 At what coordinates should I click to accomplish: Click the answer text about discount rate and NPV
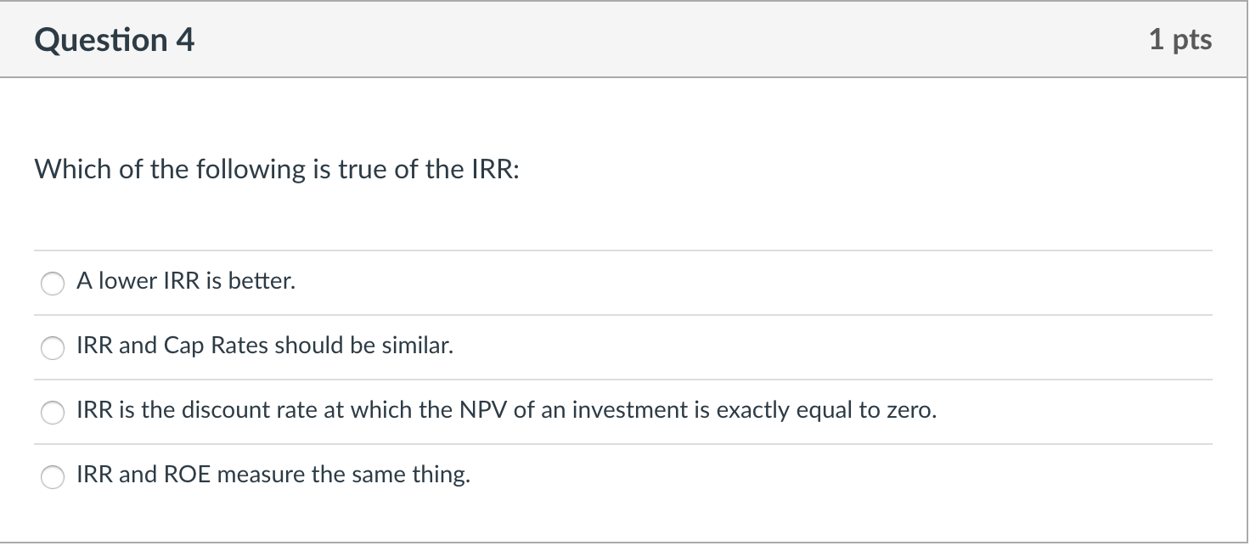tap(506, 410)
